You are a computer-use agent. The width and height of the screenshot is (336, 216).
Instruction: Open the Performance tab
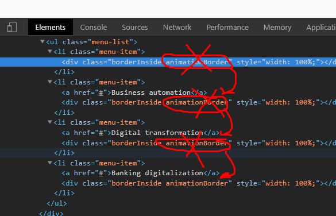coord(227,27)
